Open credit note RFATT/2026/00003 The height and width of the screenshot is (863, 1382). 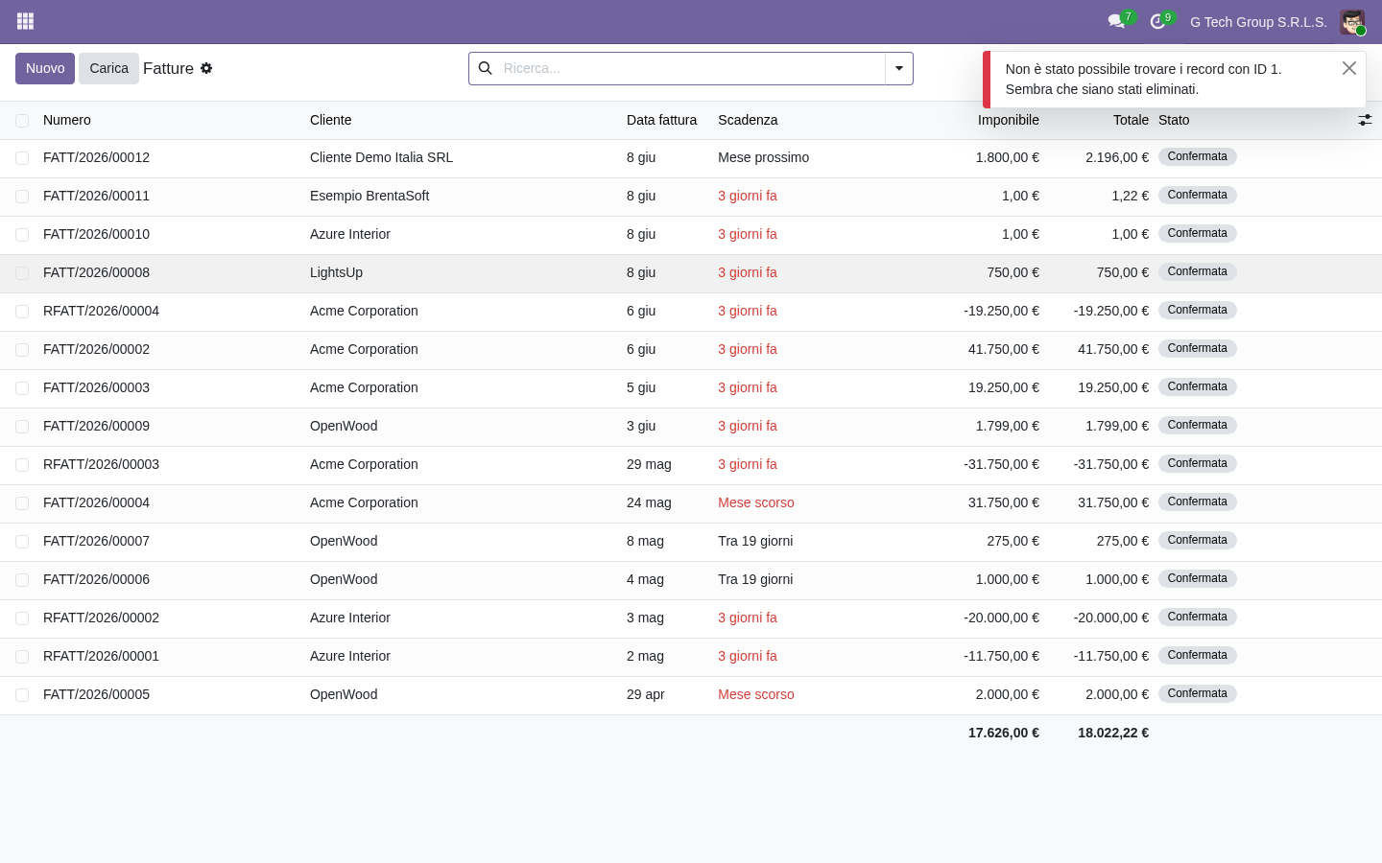click(101, 464)
